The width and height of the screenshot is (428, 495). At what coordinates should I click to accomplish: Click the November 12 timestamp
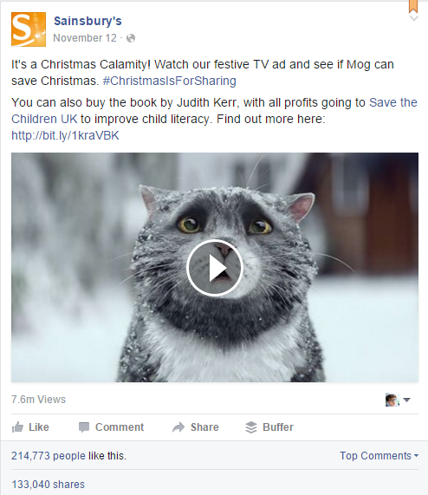click(85, 38)
